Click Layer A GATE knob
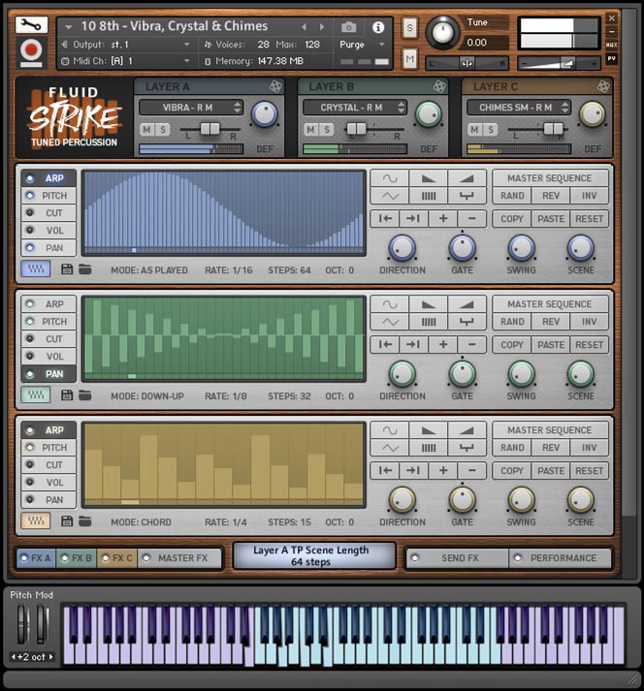 [462, 248]
